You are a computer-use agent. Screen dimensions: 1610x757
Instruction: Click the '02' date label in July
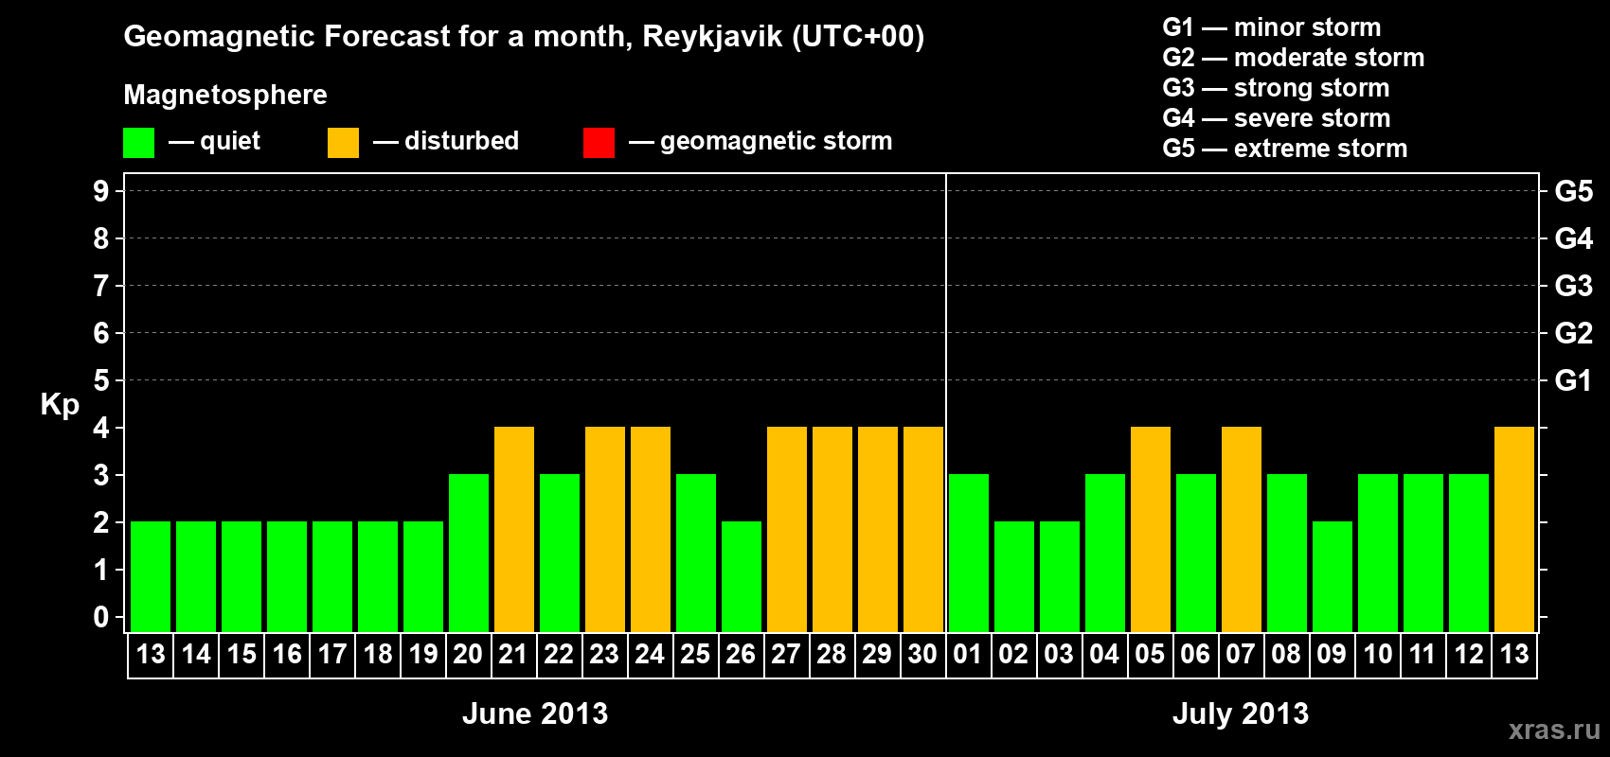click(1013, 654)
